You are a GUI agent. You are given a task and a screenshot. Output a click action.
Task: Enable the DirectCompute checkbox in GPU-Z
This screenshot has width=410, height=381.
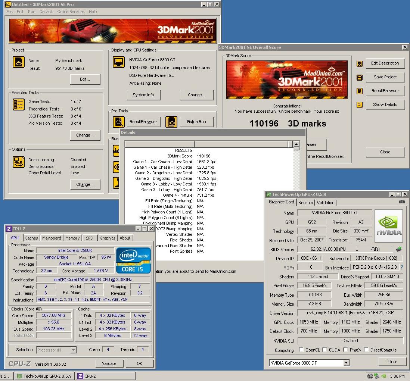tap(366, 350)
